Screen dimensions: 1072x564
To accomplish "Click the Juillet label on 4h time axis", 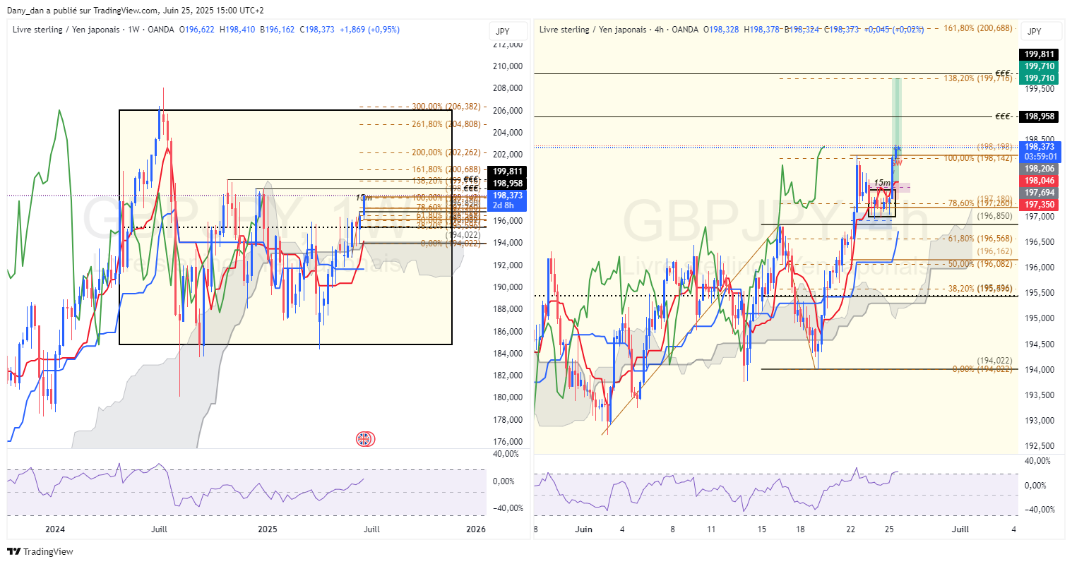I will click(x=960, y=529).
